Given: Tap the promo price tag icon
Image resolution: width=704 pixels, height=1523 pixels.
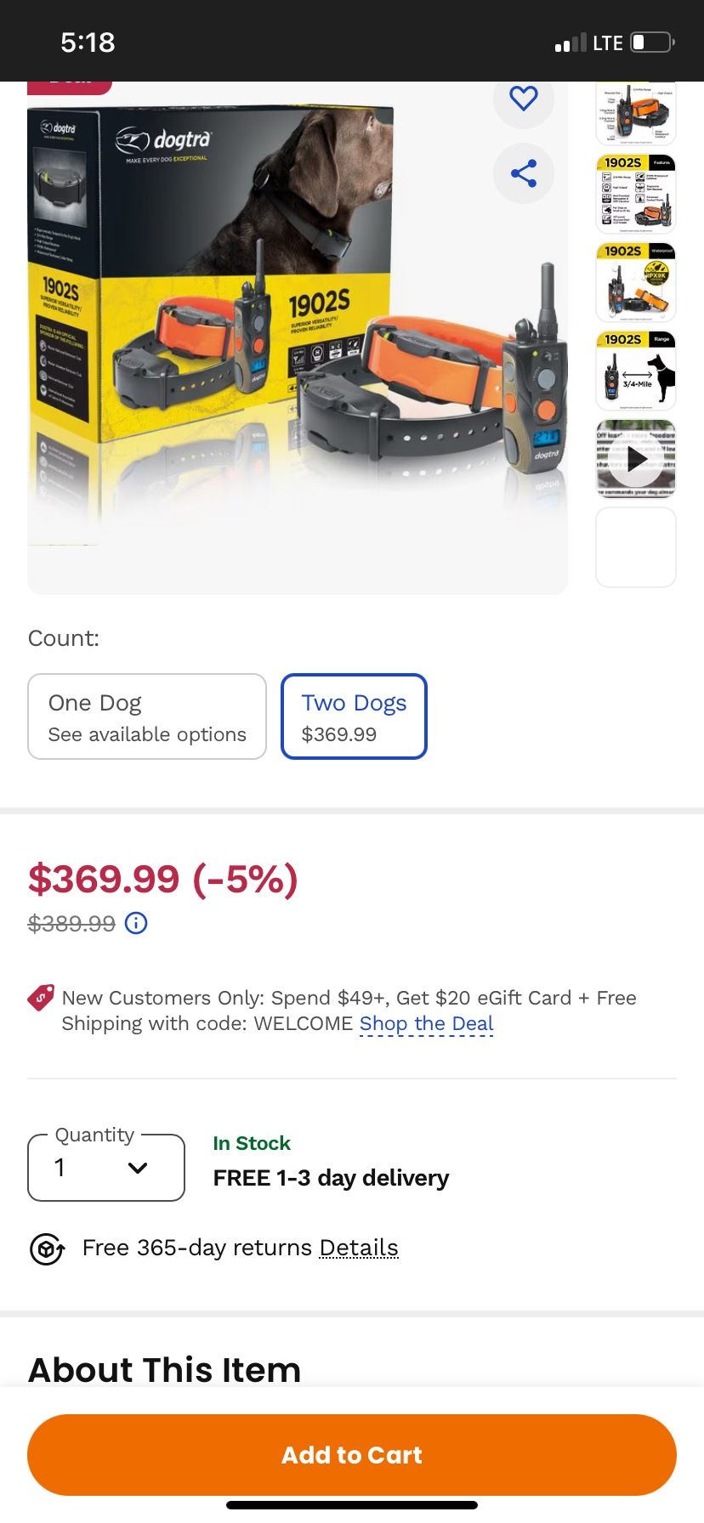Looking at the screenshot, I should click(x=41, y=998).
